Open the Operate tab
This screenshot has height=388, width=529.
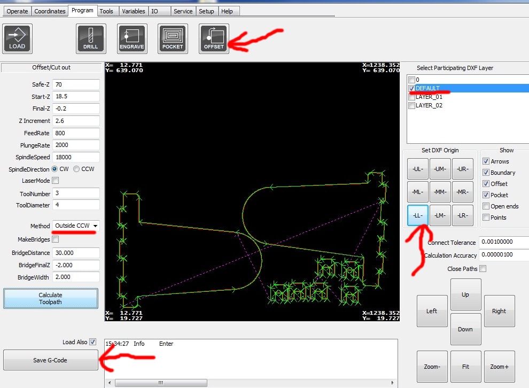pos(17,11)
